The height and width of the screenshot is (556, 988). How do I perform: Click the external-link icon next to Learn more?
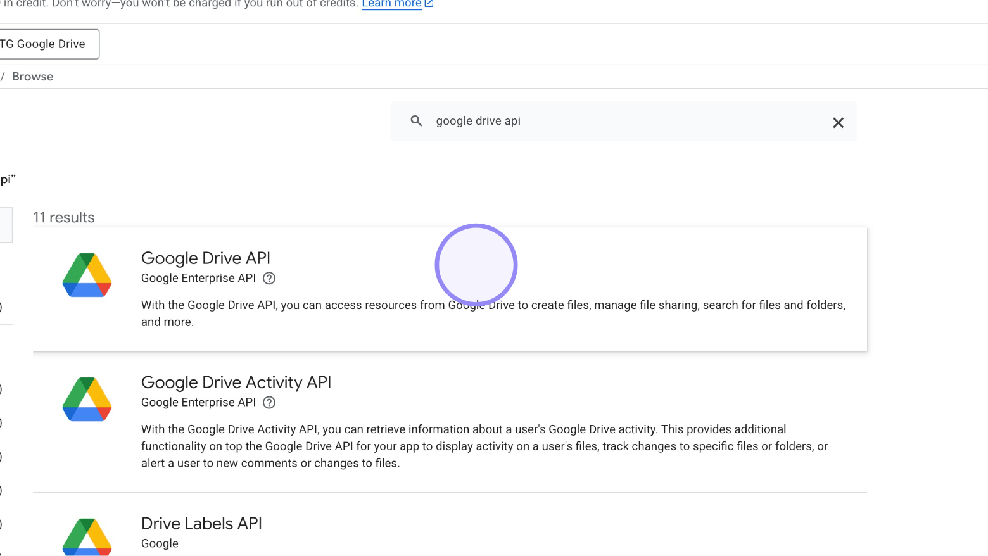click(430, 3)
